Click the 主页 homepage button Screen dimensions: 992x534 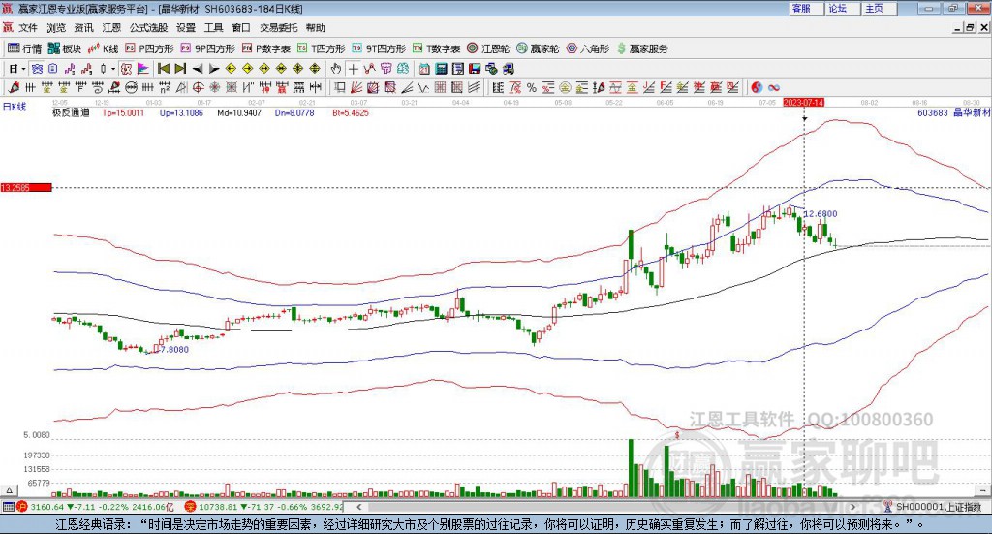point(878,8)
